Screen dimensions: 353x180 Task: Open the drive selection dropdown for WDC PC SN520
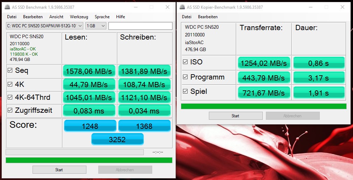click(44, 26)
